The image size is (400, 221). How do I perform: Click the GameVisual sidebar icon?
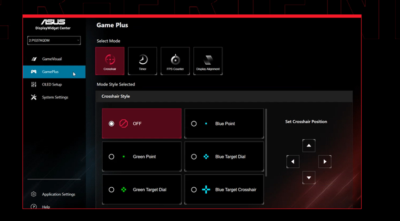coord(34,59)
